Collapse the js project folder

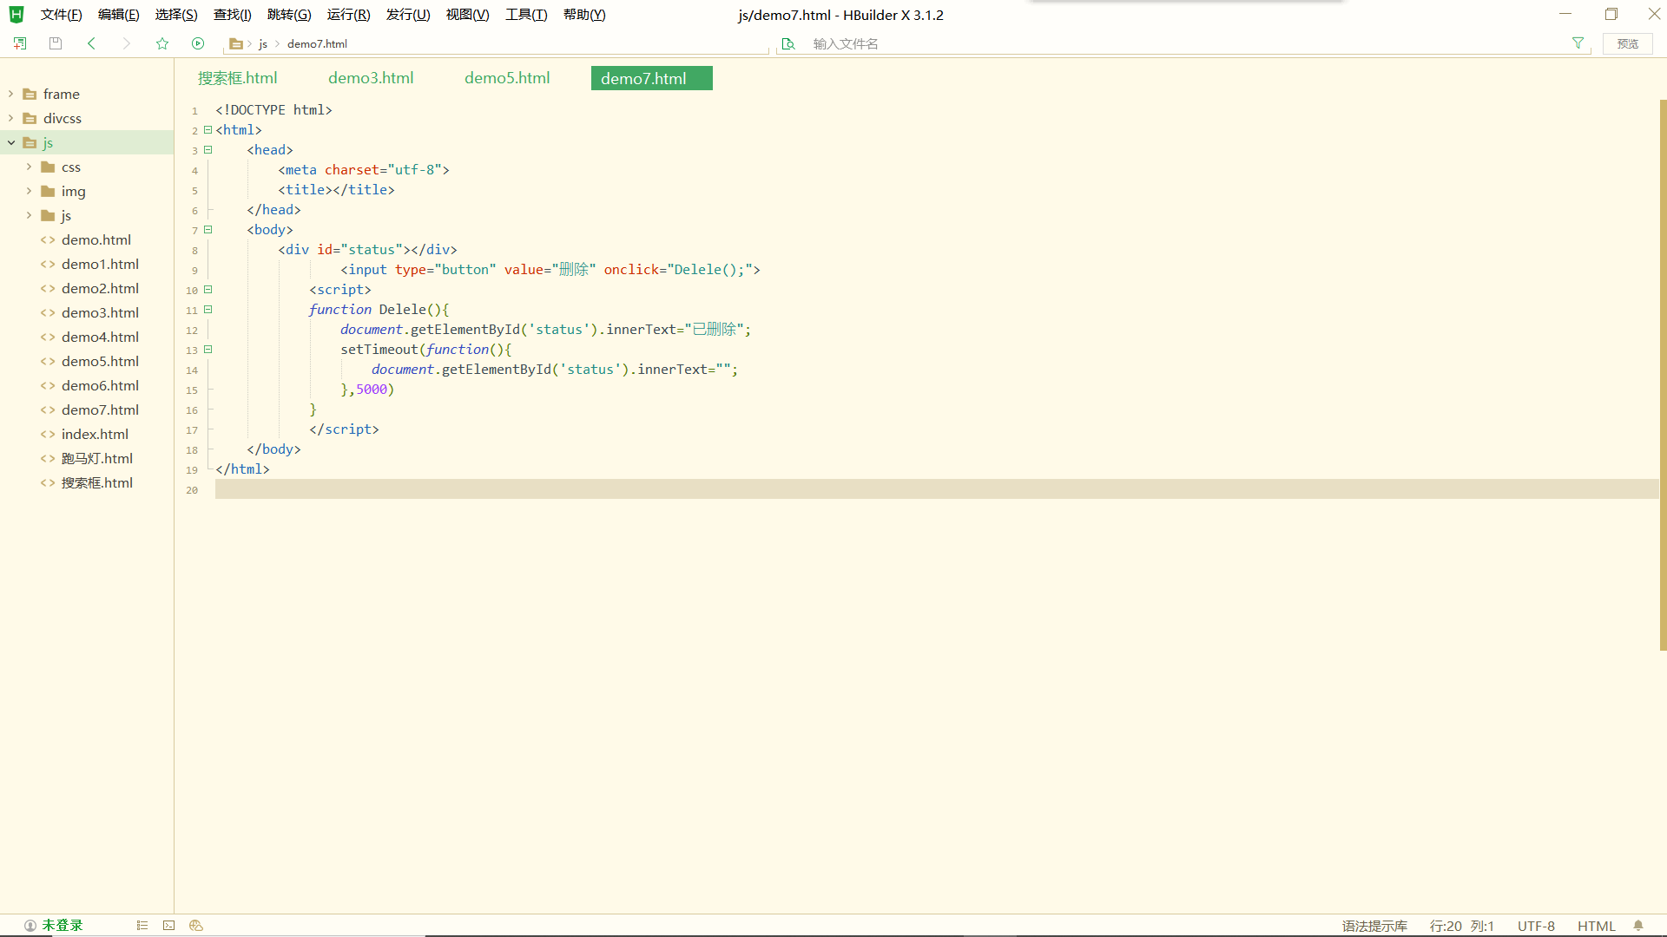pyautogui.click(x=11, y=142)
